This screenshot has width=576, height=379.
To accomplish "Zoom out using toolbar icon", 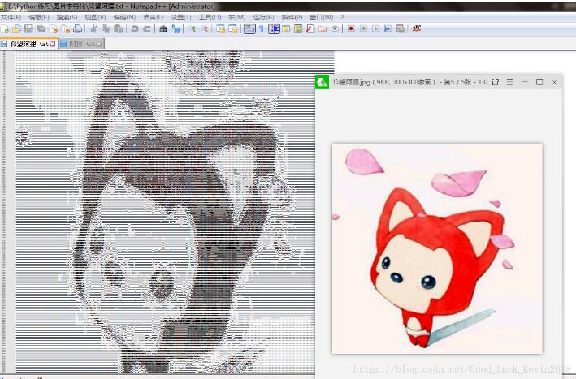I will (205, 29).
